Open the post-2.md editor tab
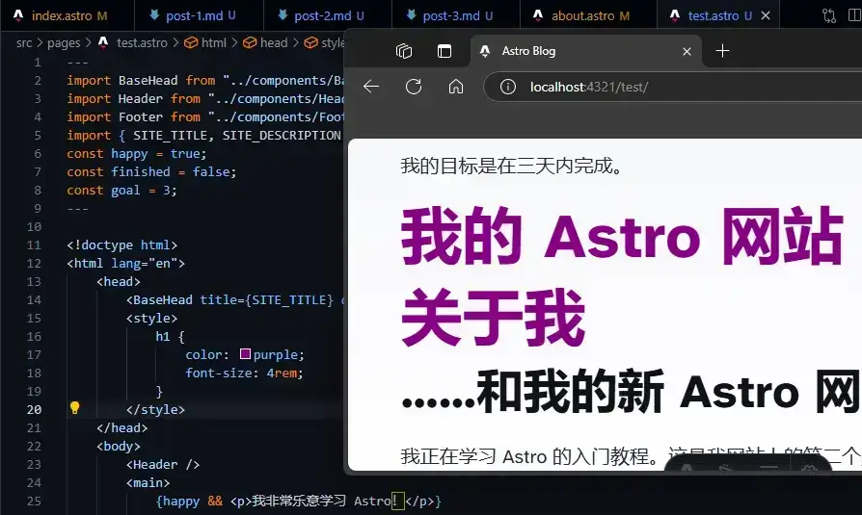Image resolution: width=862 pixels, height=515 pixels. click(328, 15)
